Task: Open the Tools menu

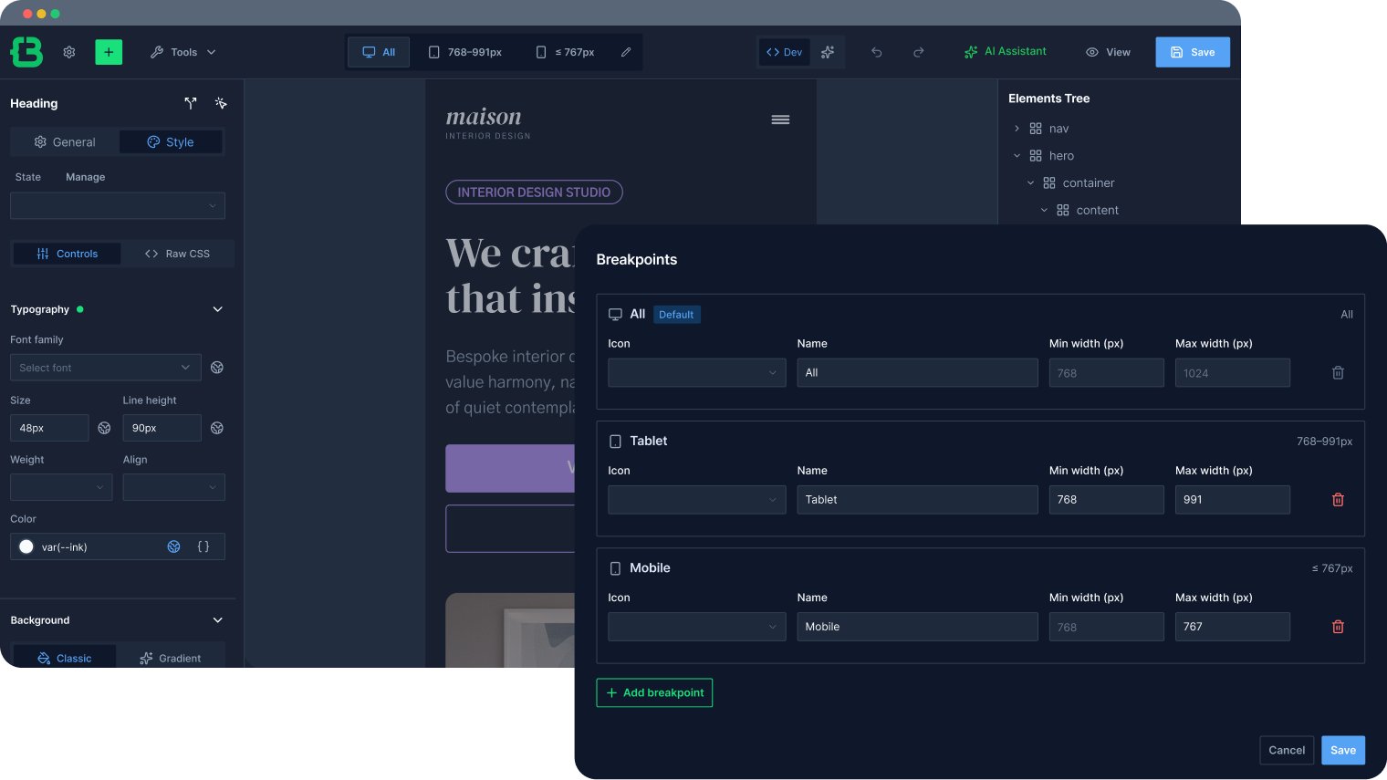Action: tap(182, 52)
